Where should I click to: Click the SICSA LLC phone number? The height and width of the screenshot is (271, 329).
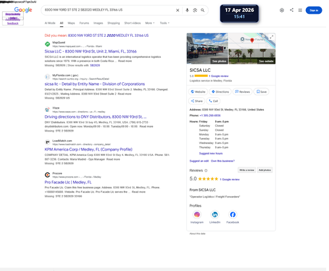click(210, 115)
